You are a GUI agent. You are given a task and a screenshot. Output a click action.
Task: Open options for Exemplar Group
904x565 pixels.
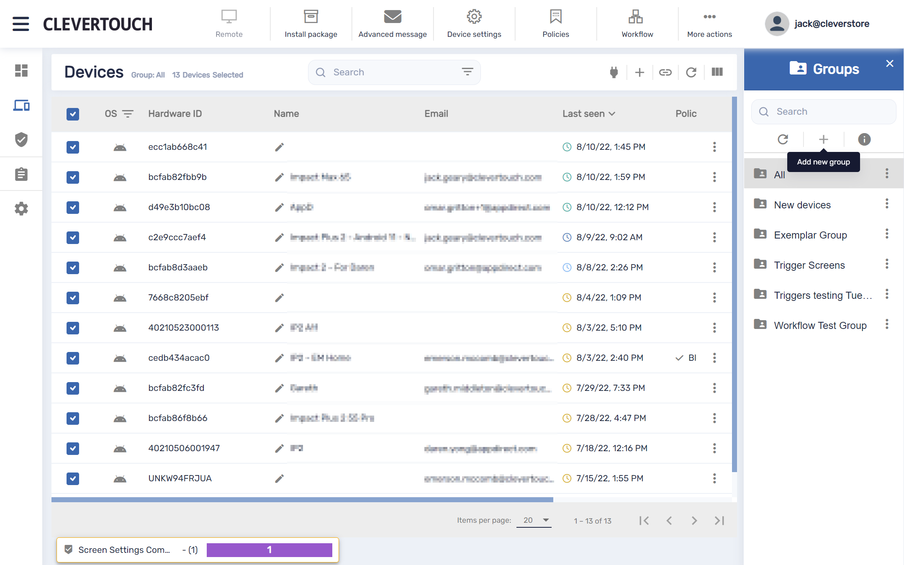(887, 234)
